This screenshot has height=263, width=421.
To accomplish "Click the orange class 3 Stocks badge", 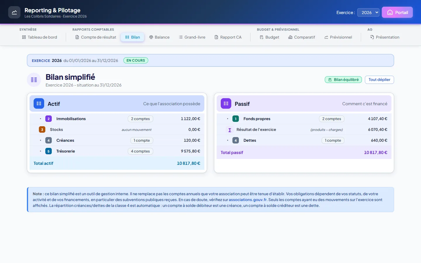I will point(42,129).
